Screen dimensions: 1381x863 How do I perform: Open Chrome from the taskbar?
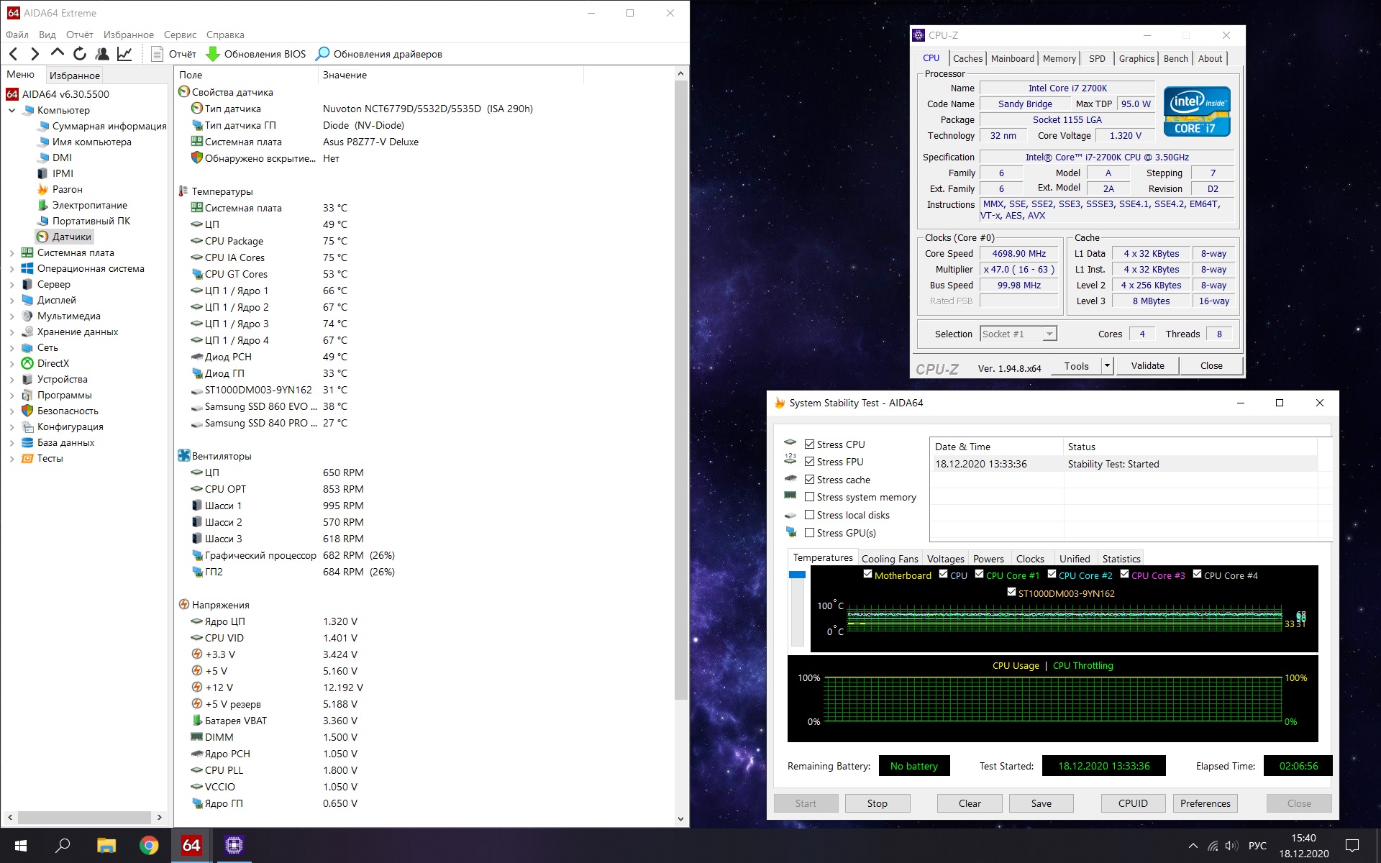click(x=149, y=845)
